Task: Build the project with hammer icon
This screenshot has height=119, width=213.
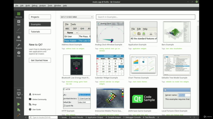Action: click(x=19, y=115)
